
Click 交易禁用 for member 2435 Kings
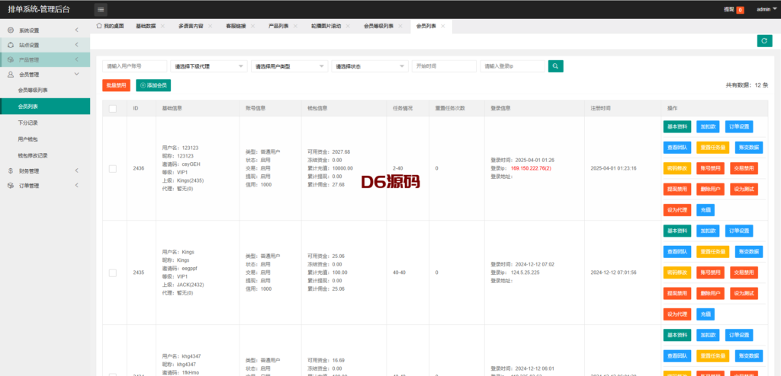[744, 272]
